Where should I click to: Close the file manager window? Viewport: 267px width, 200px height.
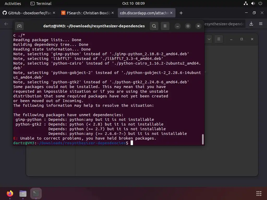(x=252, y=39)
